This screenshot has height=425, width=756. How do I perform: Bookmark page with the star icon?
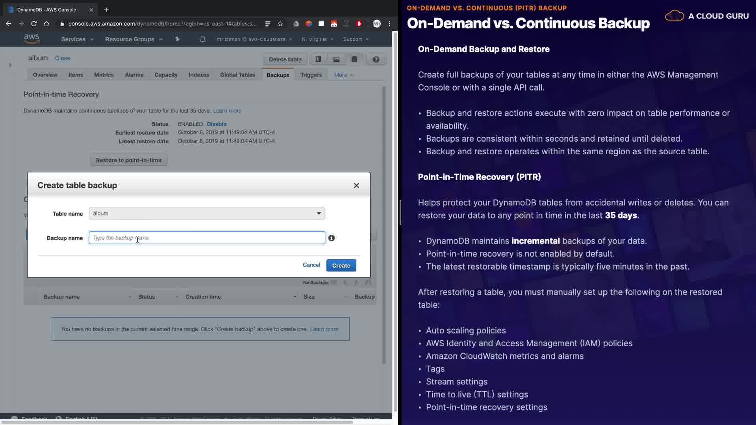pos(280,24)
